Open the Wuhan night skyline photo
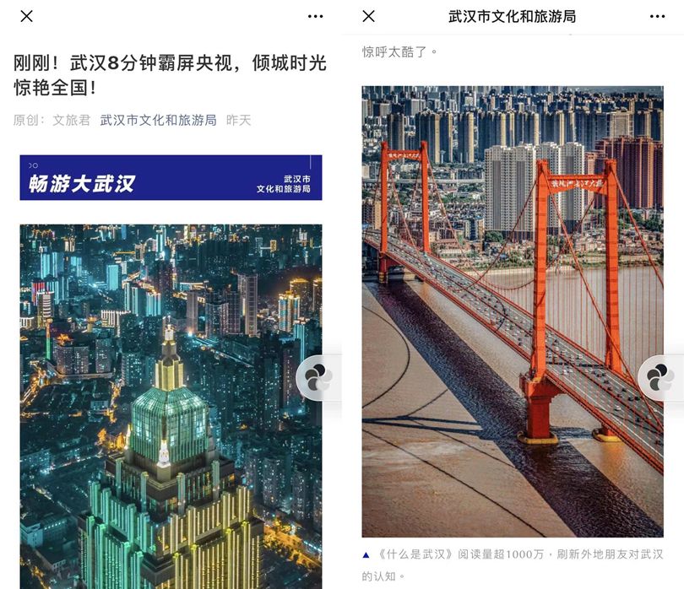Screen dimensions: 684x589 pyautogui.click(x=171, y=407)
